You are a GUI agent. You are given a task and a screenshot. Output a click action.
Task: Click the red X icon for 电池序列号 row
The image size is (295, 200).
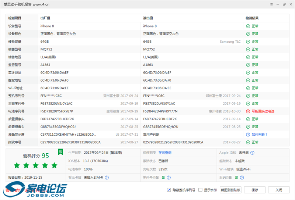coord(248,111)
